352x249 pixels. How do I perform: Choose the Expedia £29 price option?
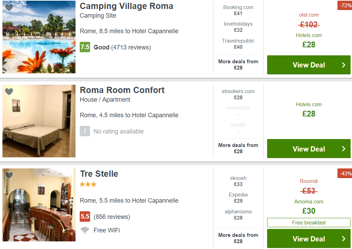click(238, 198)
